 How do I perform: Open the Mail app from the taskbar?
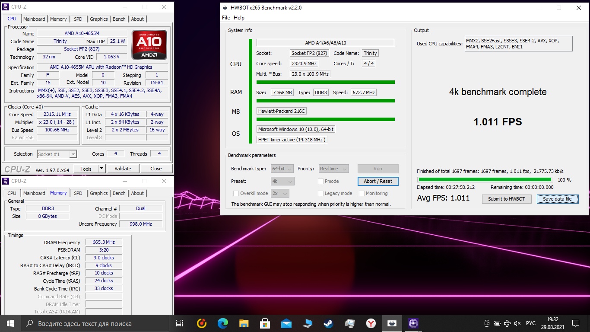(286, 323)
